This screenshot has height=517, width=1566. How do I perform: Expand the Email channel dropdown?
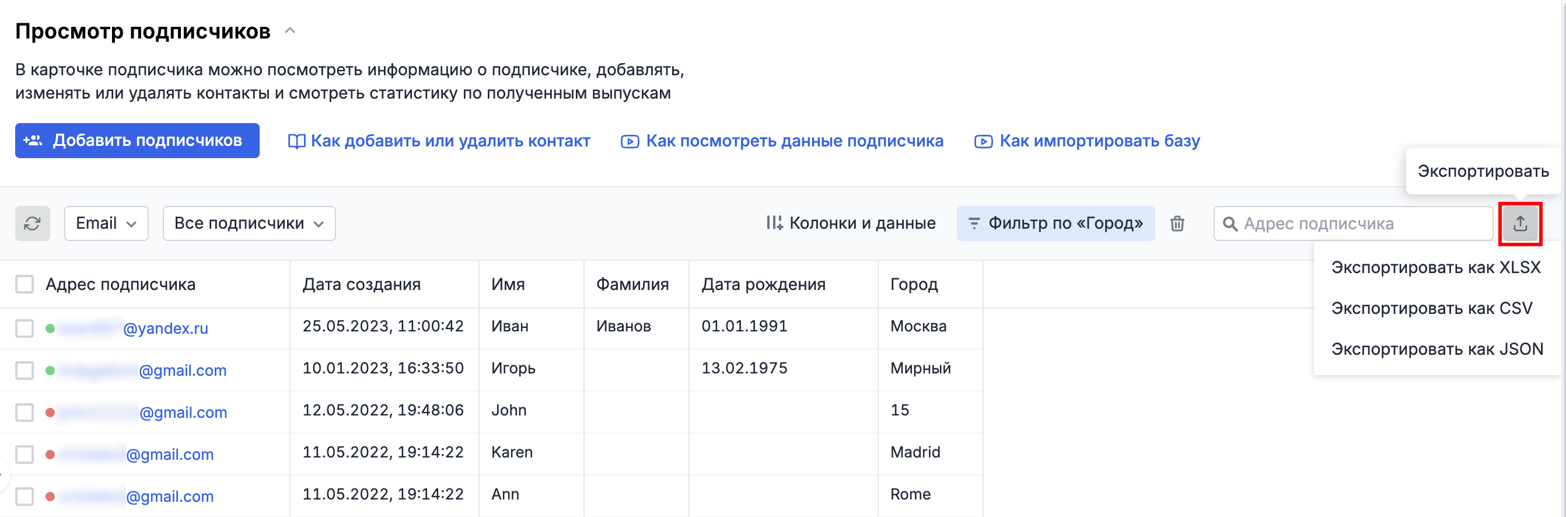pyautogui.click(x=106, y=224)
